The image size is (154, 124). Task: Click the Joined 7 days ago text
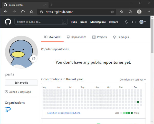coord(20,92)
